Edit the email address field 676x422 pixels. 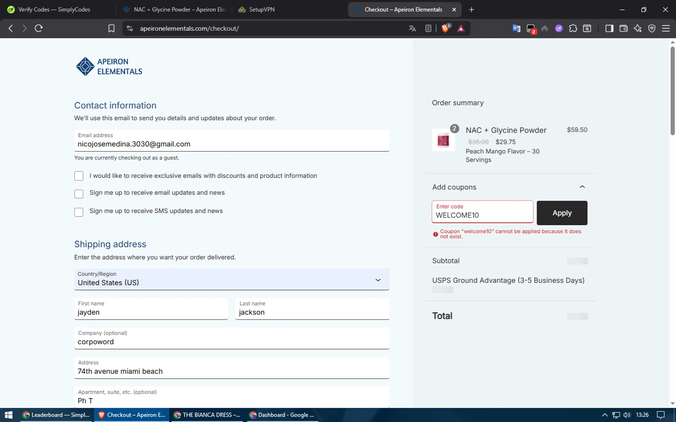(232, 140)
